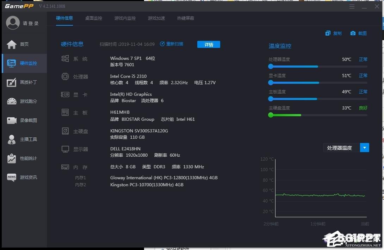Viewport: 384px width, 250px height.
Task: Click the user avatar icon
Action: 13,23
